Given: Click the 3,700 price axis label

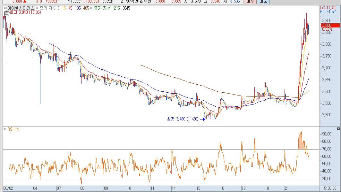Looking at the screenshot, I should [x=327, y=68].
